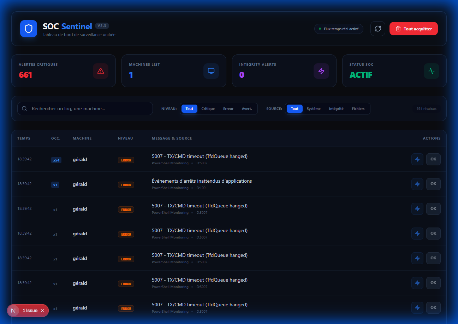Click the refresh icon next to Tout acquitter
Viewport: 458px width, 324px height.
pyautogui.click(x=377, y=29)
